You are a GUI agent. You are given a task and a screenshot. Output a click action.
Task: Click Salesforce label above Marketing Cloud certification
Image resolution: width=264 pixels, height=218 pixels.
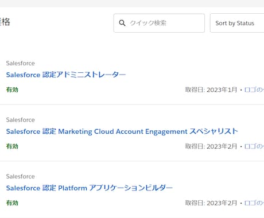pos(21,120)
